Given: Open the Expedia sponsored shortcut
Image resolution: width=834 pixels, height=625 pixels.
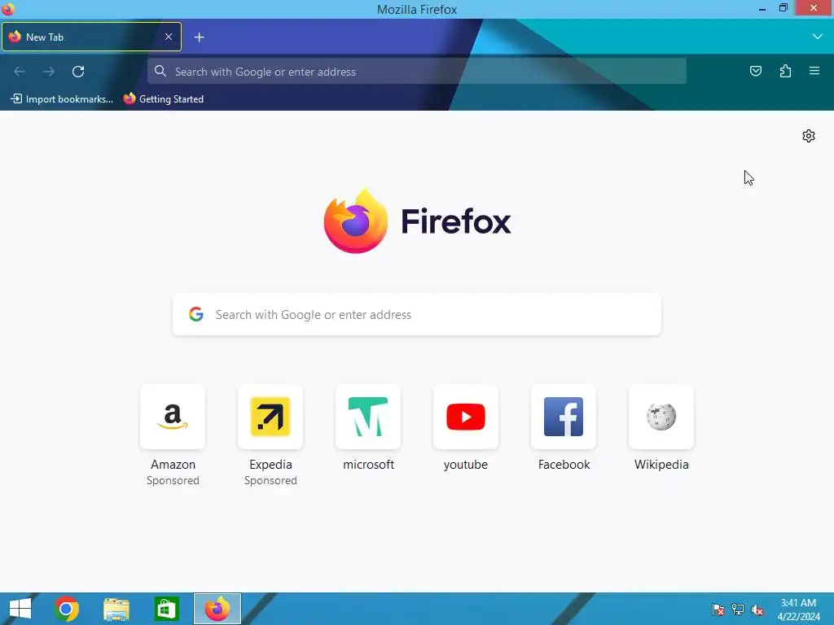Looking at the screenshot, I should 270,417.
